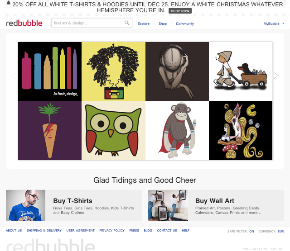Toggle the Safe Filter ON setting
This screenshot has width=290, height=251.
coord(251,231)
